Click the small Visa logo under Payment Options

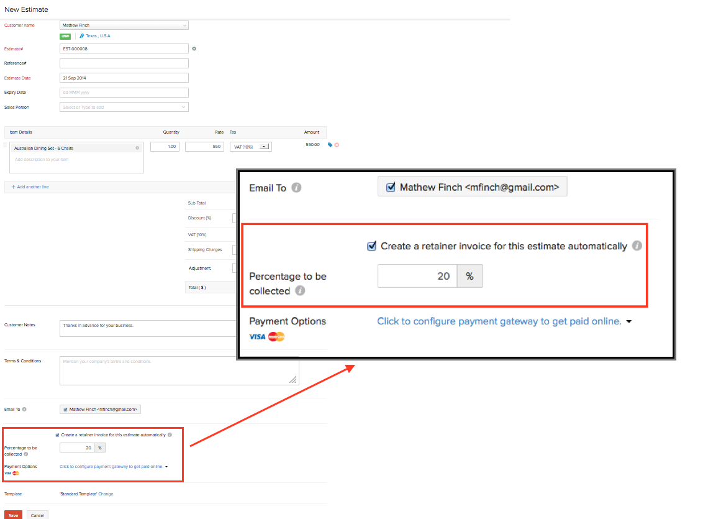click(x=7, y=474)
